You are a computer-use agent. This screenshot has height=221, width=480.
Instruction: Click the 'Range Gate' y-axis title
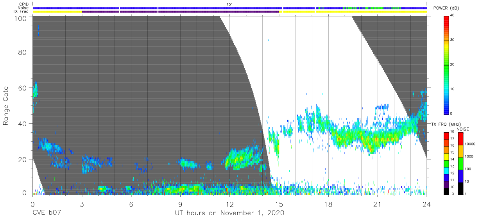click(x=6, y=105)
